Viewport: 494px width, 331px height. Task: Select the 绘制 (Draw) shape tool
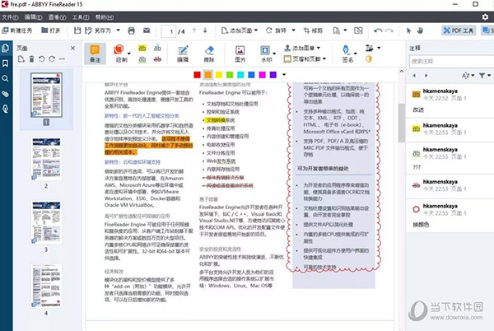pyautogui.click(x=120, y=54)
